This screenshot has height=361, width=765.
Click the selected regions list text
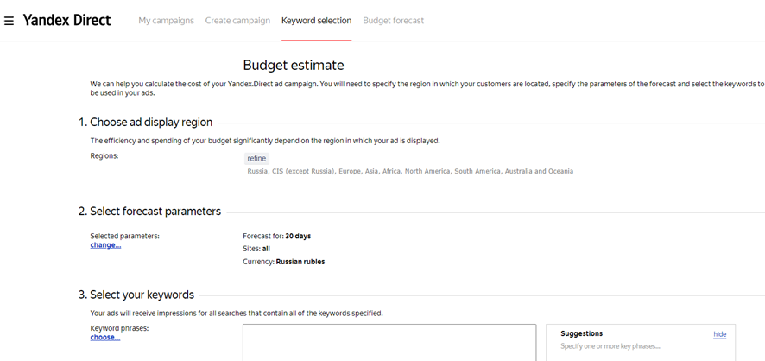pyautogui.click(x=409, y=171)
